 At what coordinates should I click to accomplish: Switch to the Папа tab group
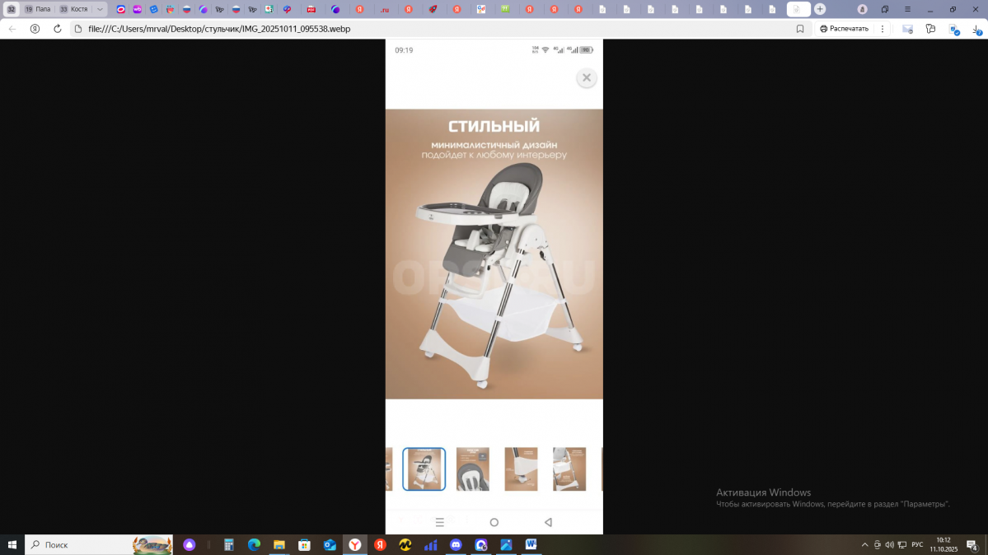(38, 9)
